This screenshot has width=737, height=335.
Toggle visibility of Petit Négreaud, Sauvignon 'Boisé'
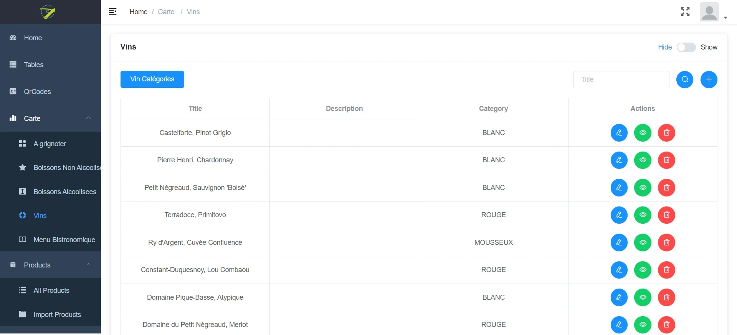coord(643,188)
